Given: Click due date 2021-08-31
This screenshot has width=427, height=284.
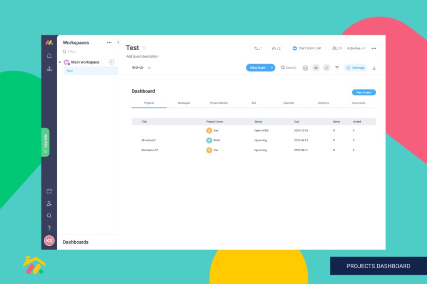Looking at the screenshot, I should click(301, 150).
